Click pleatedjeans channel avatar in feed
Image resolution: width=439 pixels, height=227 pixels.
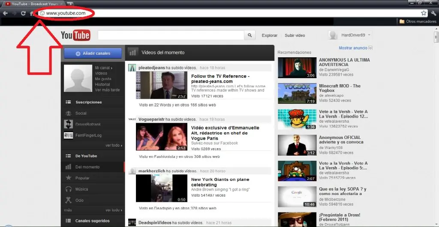(132, 68)
